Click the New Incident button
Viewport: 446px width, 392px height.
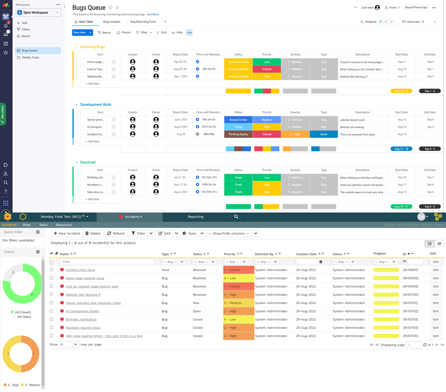pyautogui.click(x=66, y=233)
